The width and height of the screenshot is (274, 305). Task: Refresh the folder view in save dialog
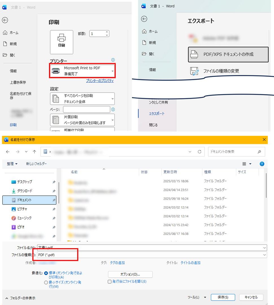point(199,152)
